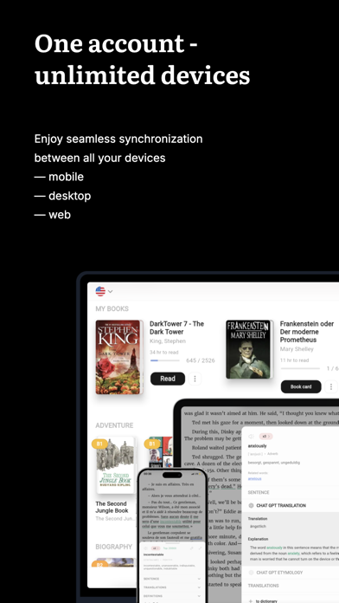Select the Stephen King Dark Tower cover
The height and width of the screenshot is (603, 339).
coord(118,357)
